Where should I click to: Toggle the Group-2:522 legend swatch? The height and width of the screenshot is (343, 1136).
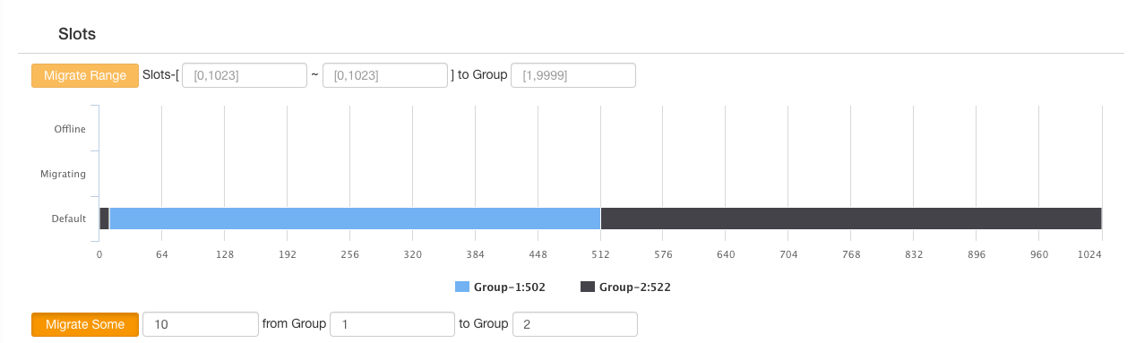(588, 287)
